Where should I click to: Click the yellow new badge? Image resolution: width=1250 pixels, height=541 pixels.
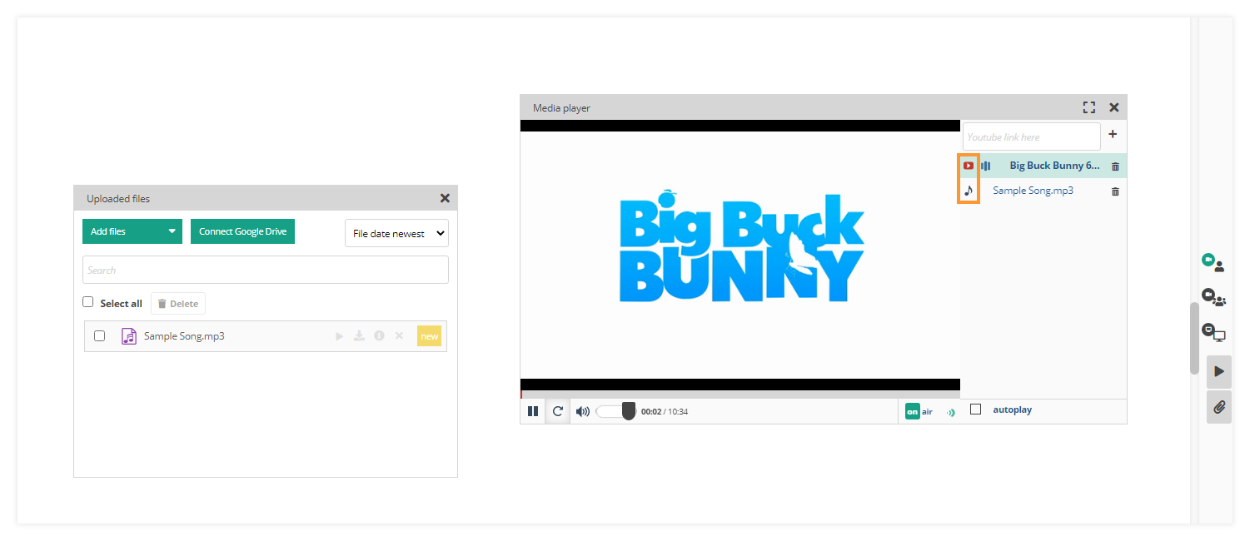(429, 336)
